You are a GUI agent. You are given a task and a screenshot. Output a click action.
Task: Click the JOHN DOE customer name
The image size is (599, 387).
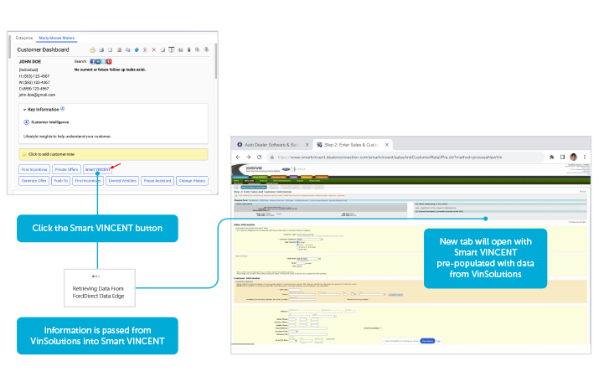(30, 61)
